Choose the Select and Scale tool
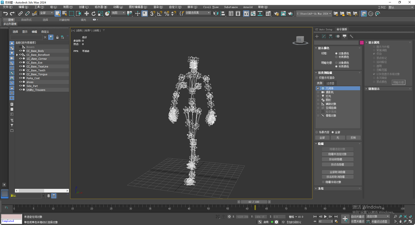The height and width of the screenshot is (225, 415). coord(100,13)
